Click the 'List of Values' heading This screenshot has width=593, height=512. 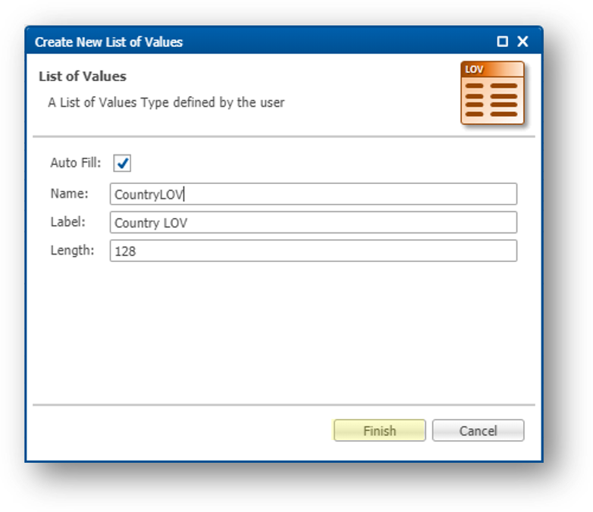click(83, 76)
